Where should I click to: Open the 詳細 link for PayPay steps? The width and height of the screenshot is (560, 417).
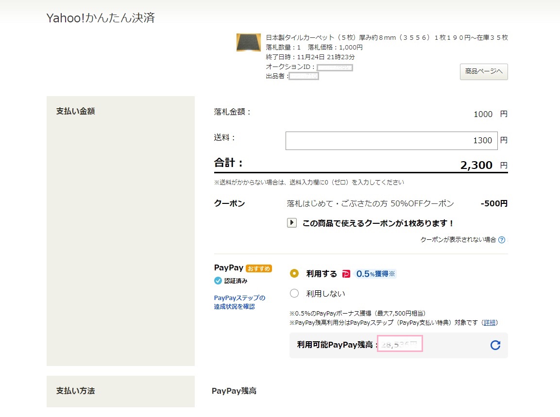tap(489, 323)
